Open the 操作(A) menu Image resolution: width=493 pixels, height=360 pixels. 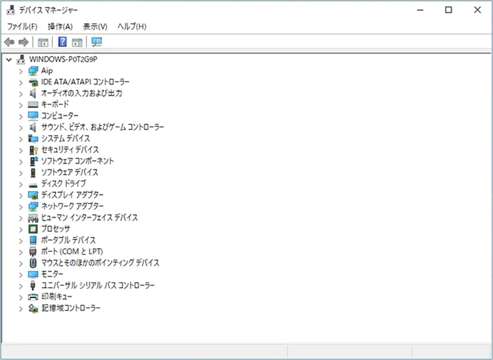point(60,26)
